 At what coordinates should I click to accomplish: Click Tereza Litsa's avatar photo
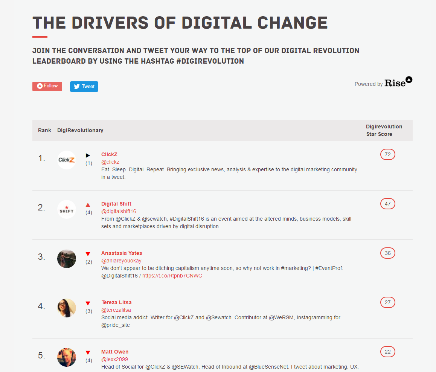click(x=67, y=308)
